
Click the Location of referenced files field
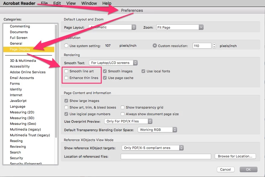click(x=166, y=156)
